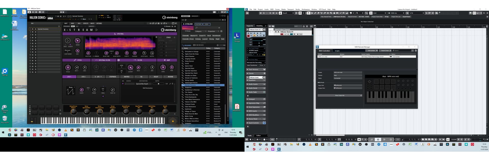Click the Import Script button
489x152 pixels.
[386, 50]
